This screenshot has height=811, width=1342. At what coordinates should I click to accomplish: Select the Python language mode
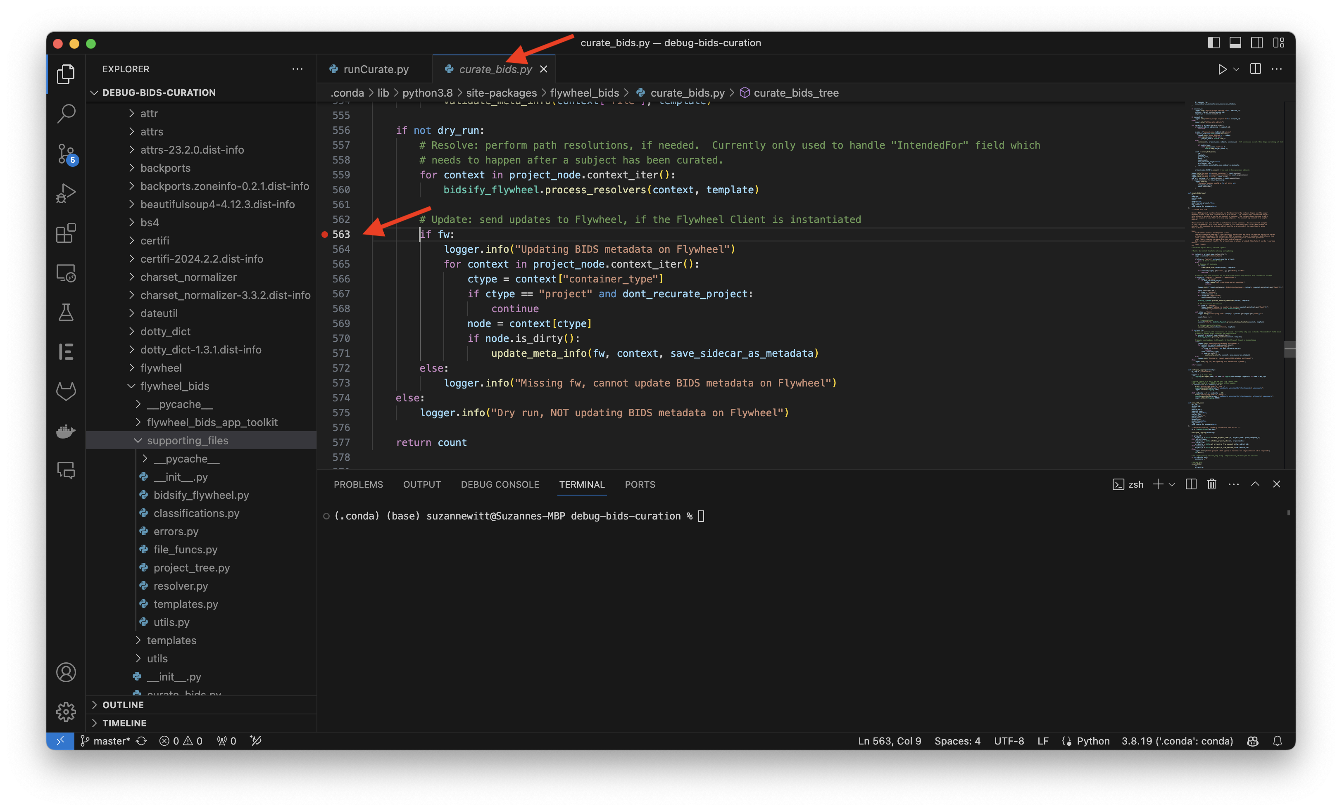(x=1092, y=741)
